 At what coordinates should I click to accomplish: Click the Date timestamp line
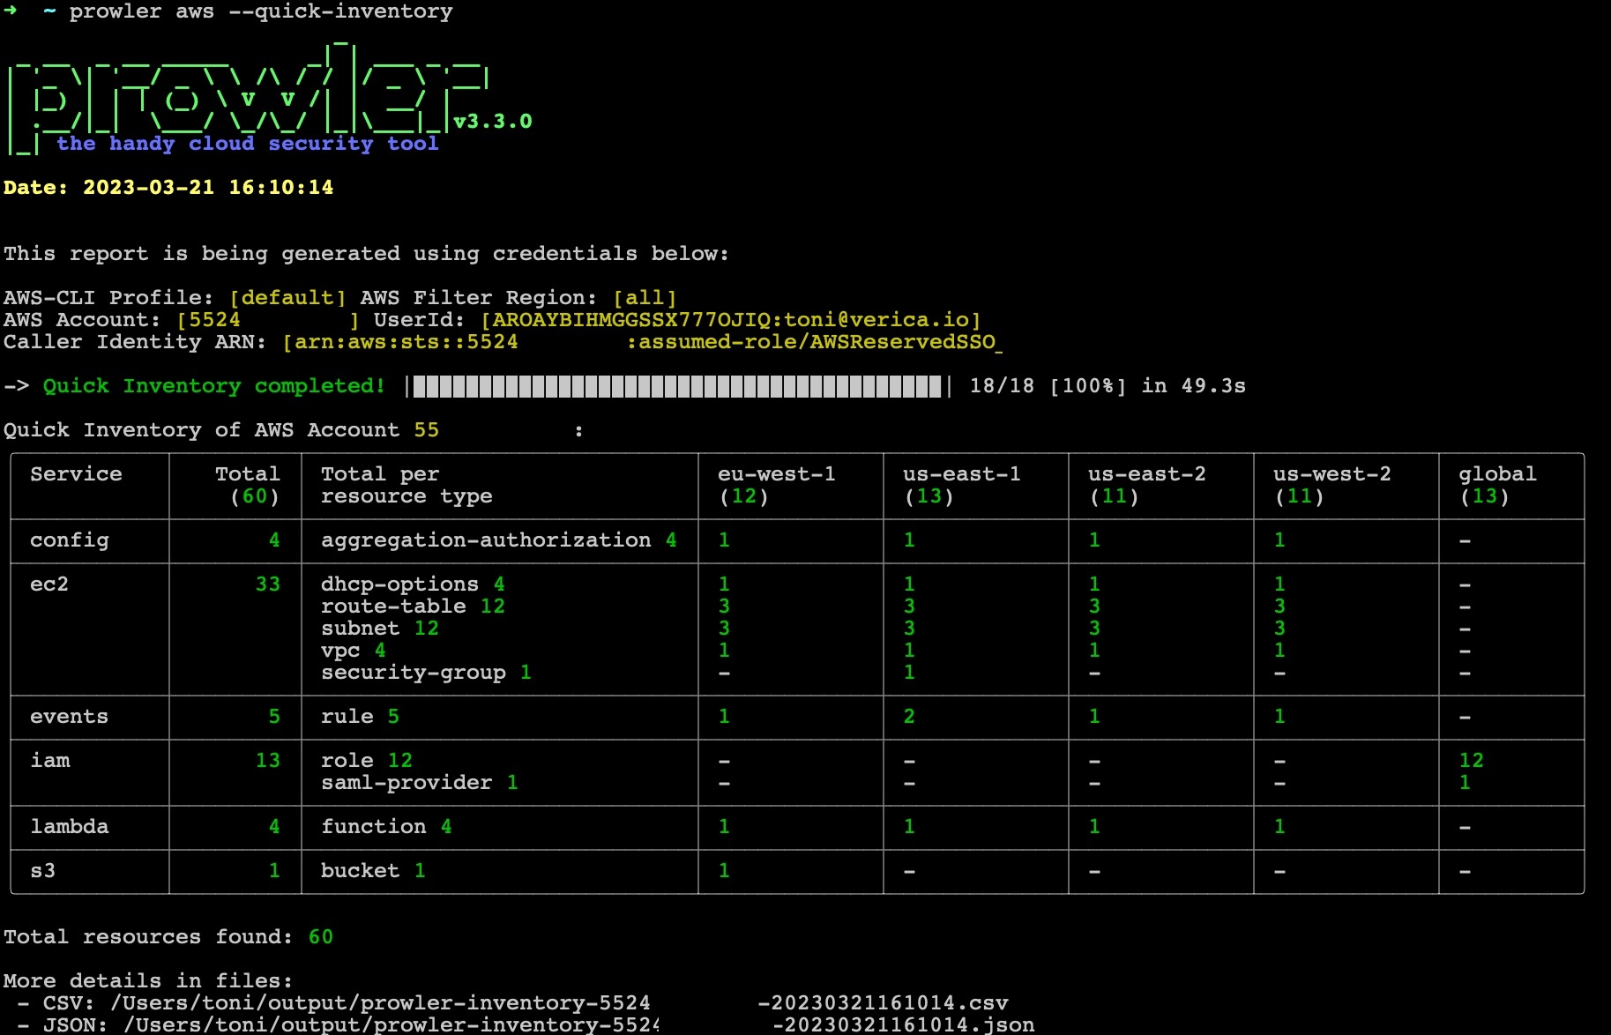[168, 188]
